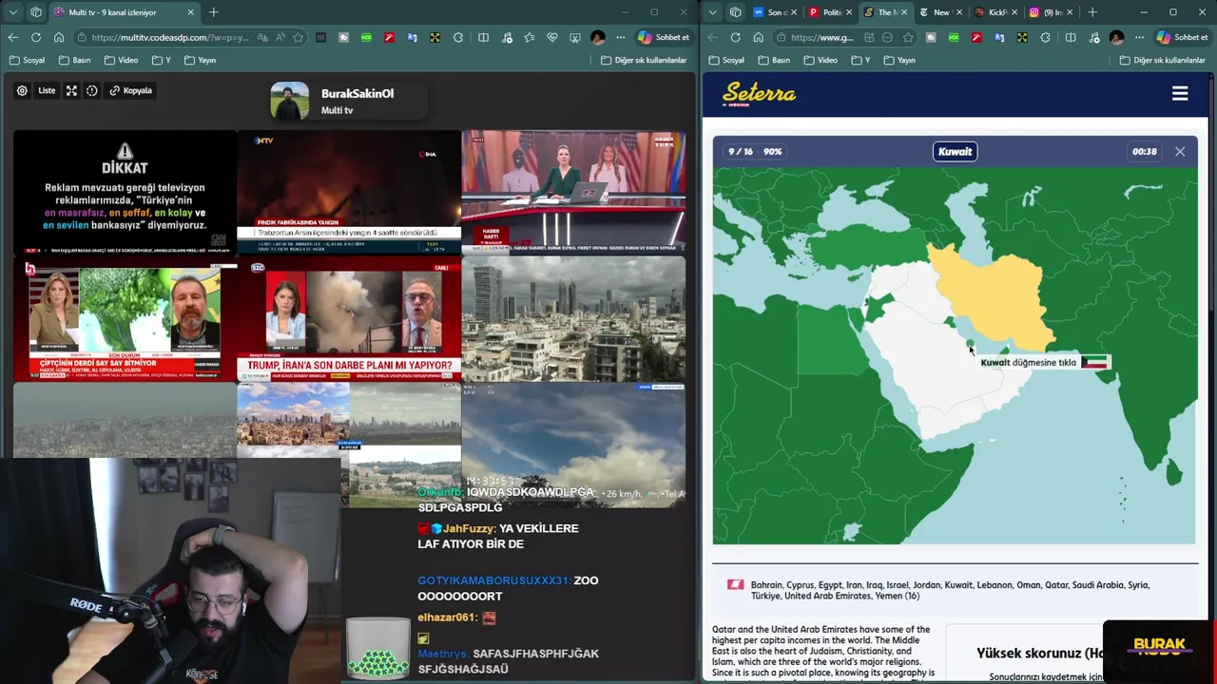
Task: Click the Kopyala link-copy button
Action: pyautogui.click(x=130, y=90)
